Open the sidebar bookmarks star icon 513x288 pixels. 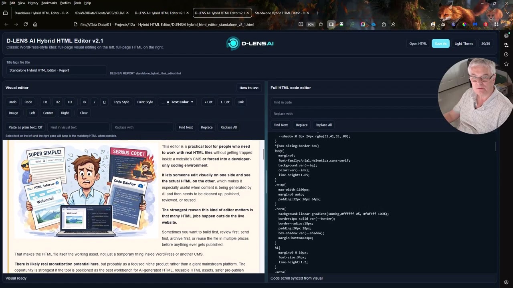507,64
